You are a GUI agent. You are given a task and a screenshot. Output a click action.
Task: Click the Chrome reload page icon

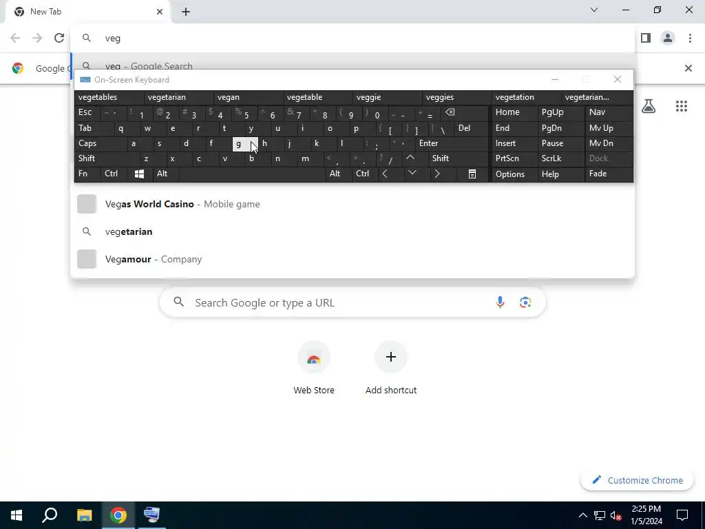59,39
